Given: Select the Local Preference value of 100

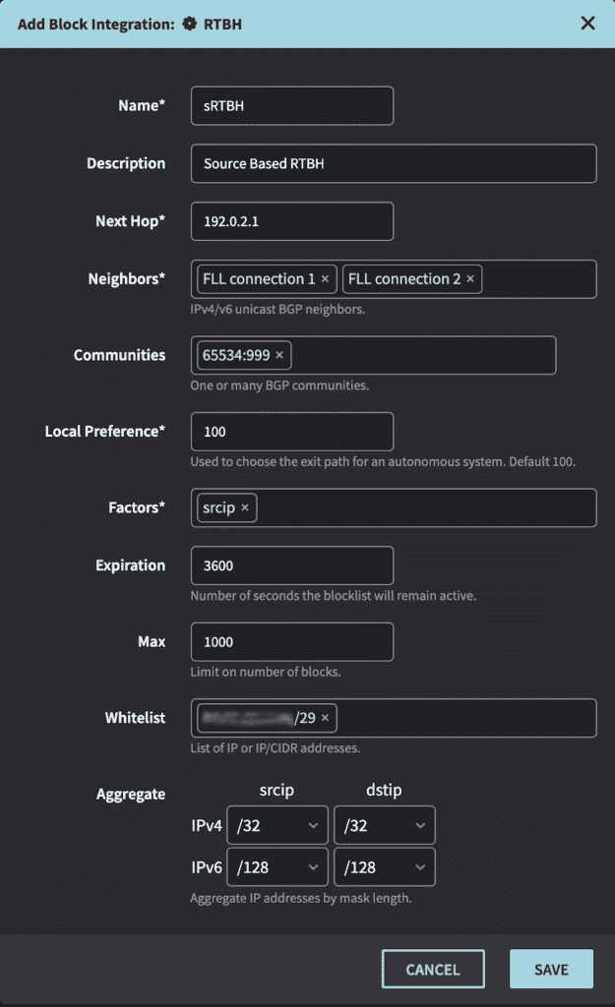Looking at the screenshot, I should coord(291,431).
